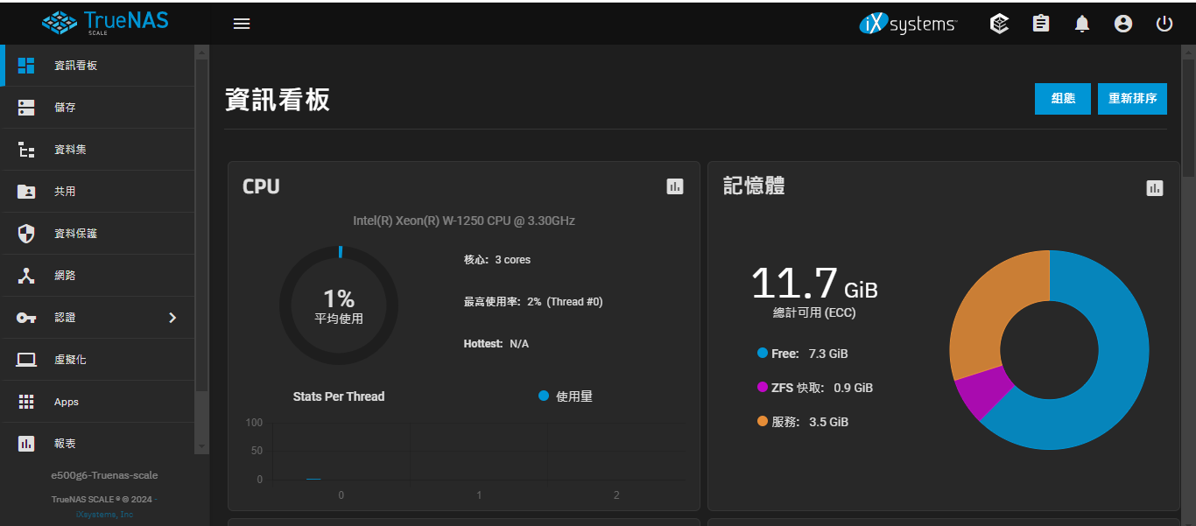Open 網路 in the sidebar

tap(65, 276)
